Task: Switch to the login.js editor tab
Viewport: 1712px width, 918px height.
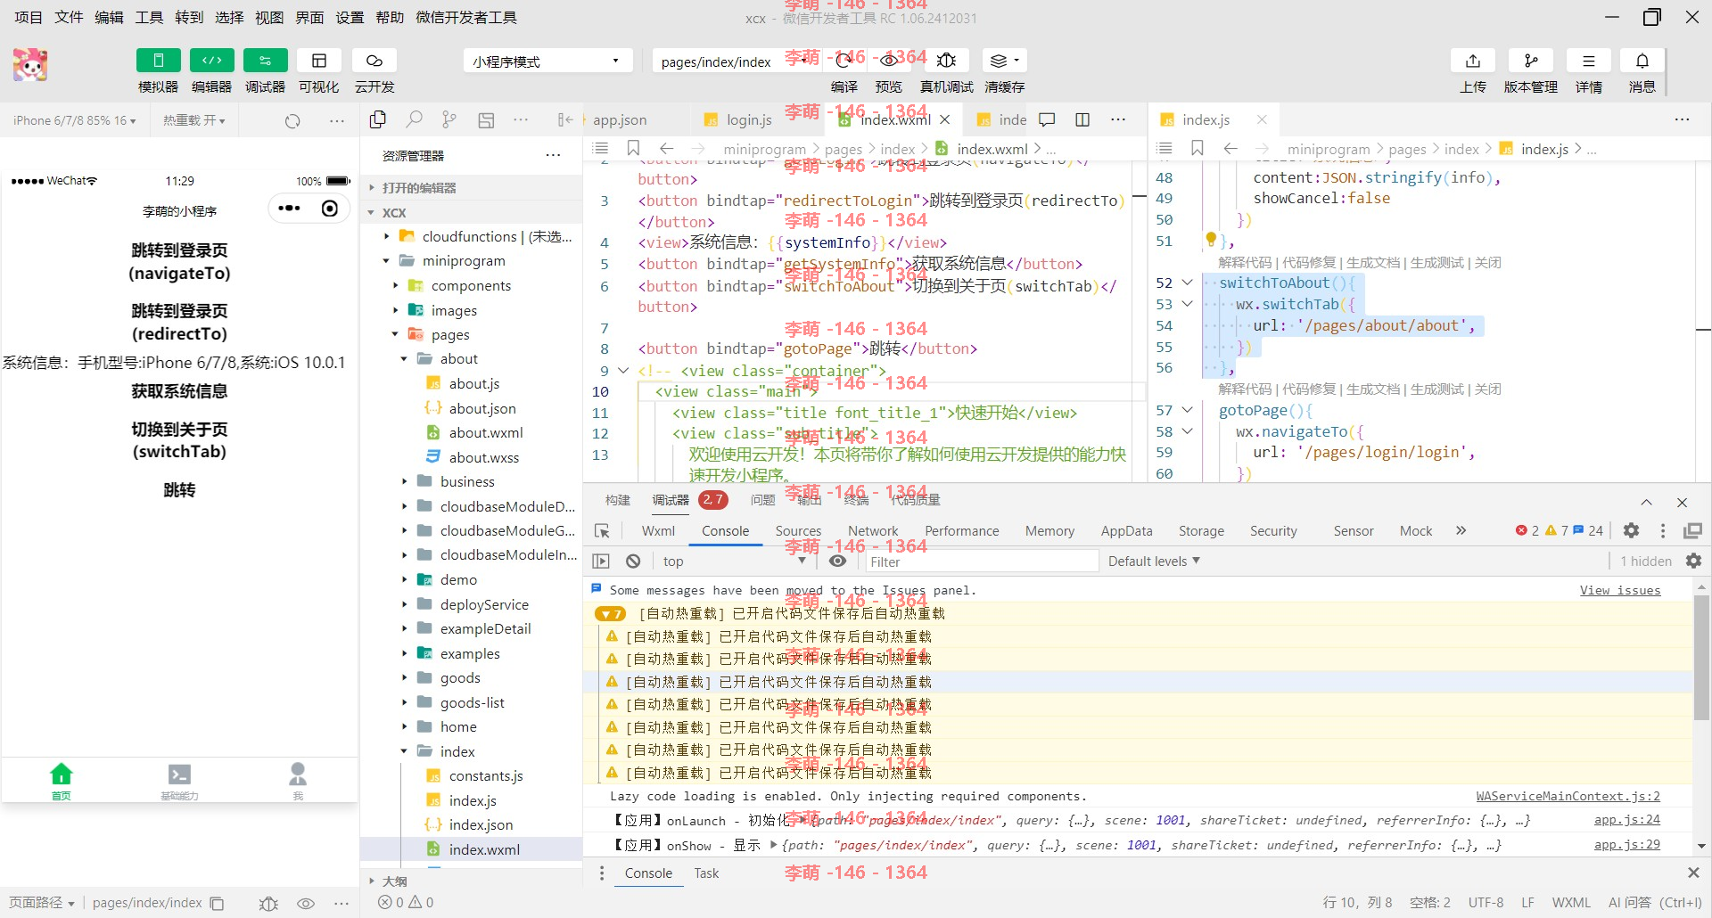Action: click(749, 119)
